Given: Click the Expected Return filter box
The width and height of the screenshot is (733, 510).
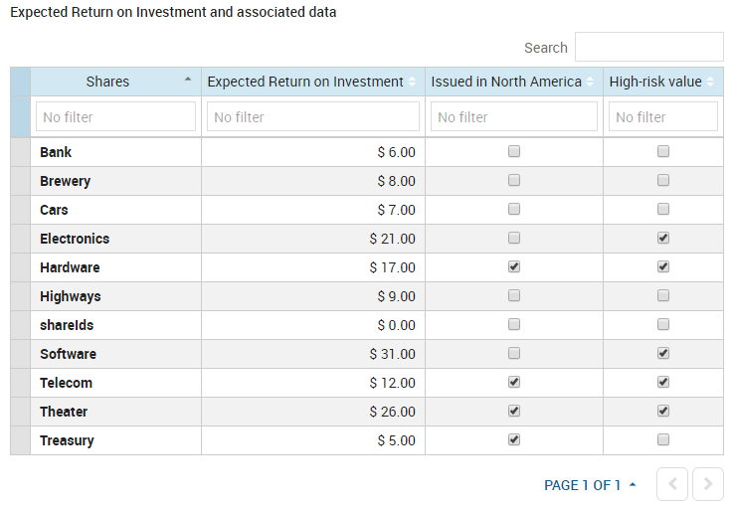Looking at the screenshot, I should pos(313,117).
